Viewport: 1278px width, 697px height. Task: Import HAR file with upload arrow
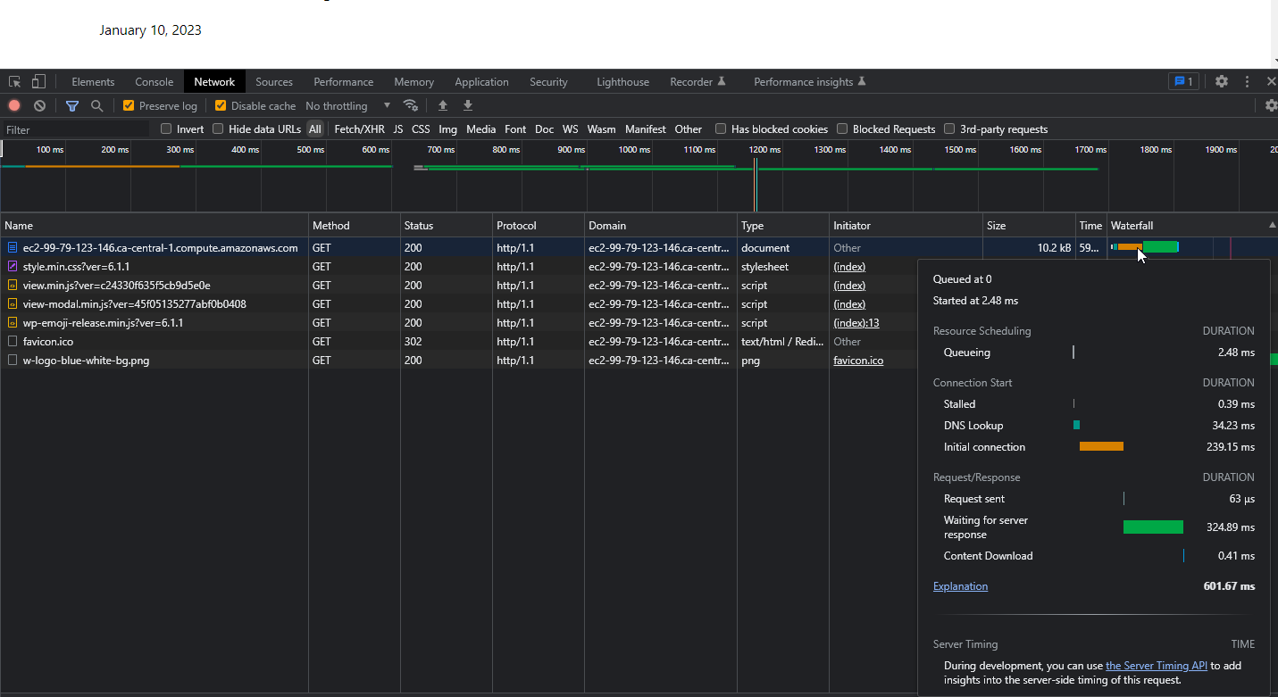[442, 105]
